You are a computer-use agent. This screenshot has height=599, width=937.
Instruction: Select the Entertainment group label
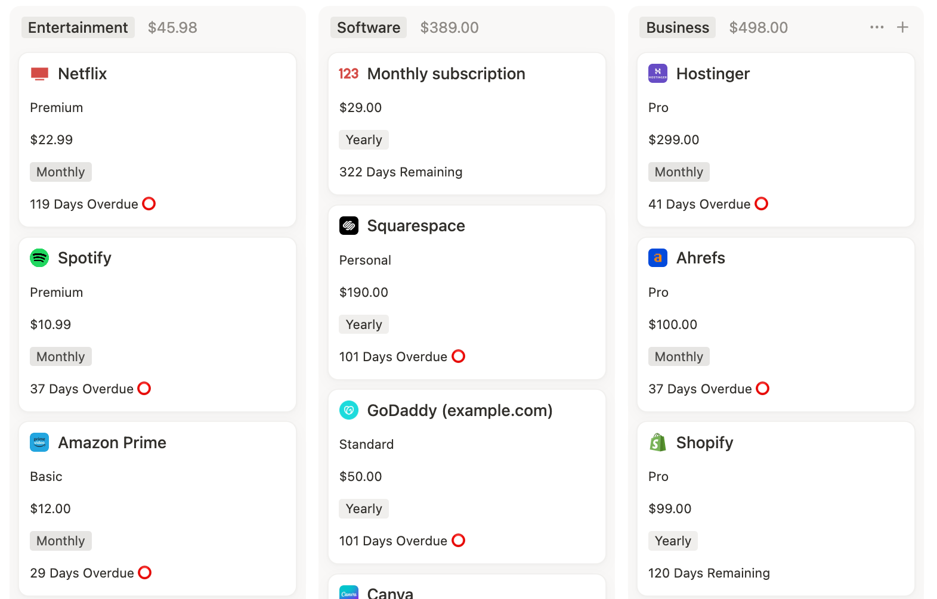pyautogui.click(x=78, y=27)
